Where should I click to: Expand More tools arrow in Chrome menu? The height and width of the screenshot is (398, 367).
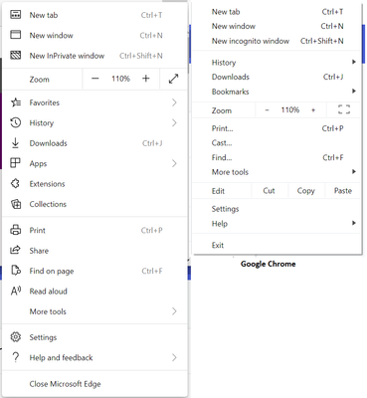(x=354, y=171)
